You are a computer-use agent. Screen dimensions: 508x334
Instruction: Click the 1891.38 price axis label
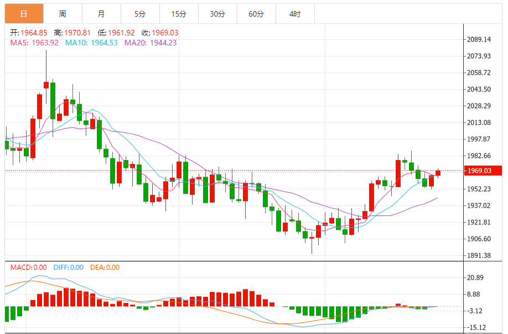coord(479,255)
